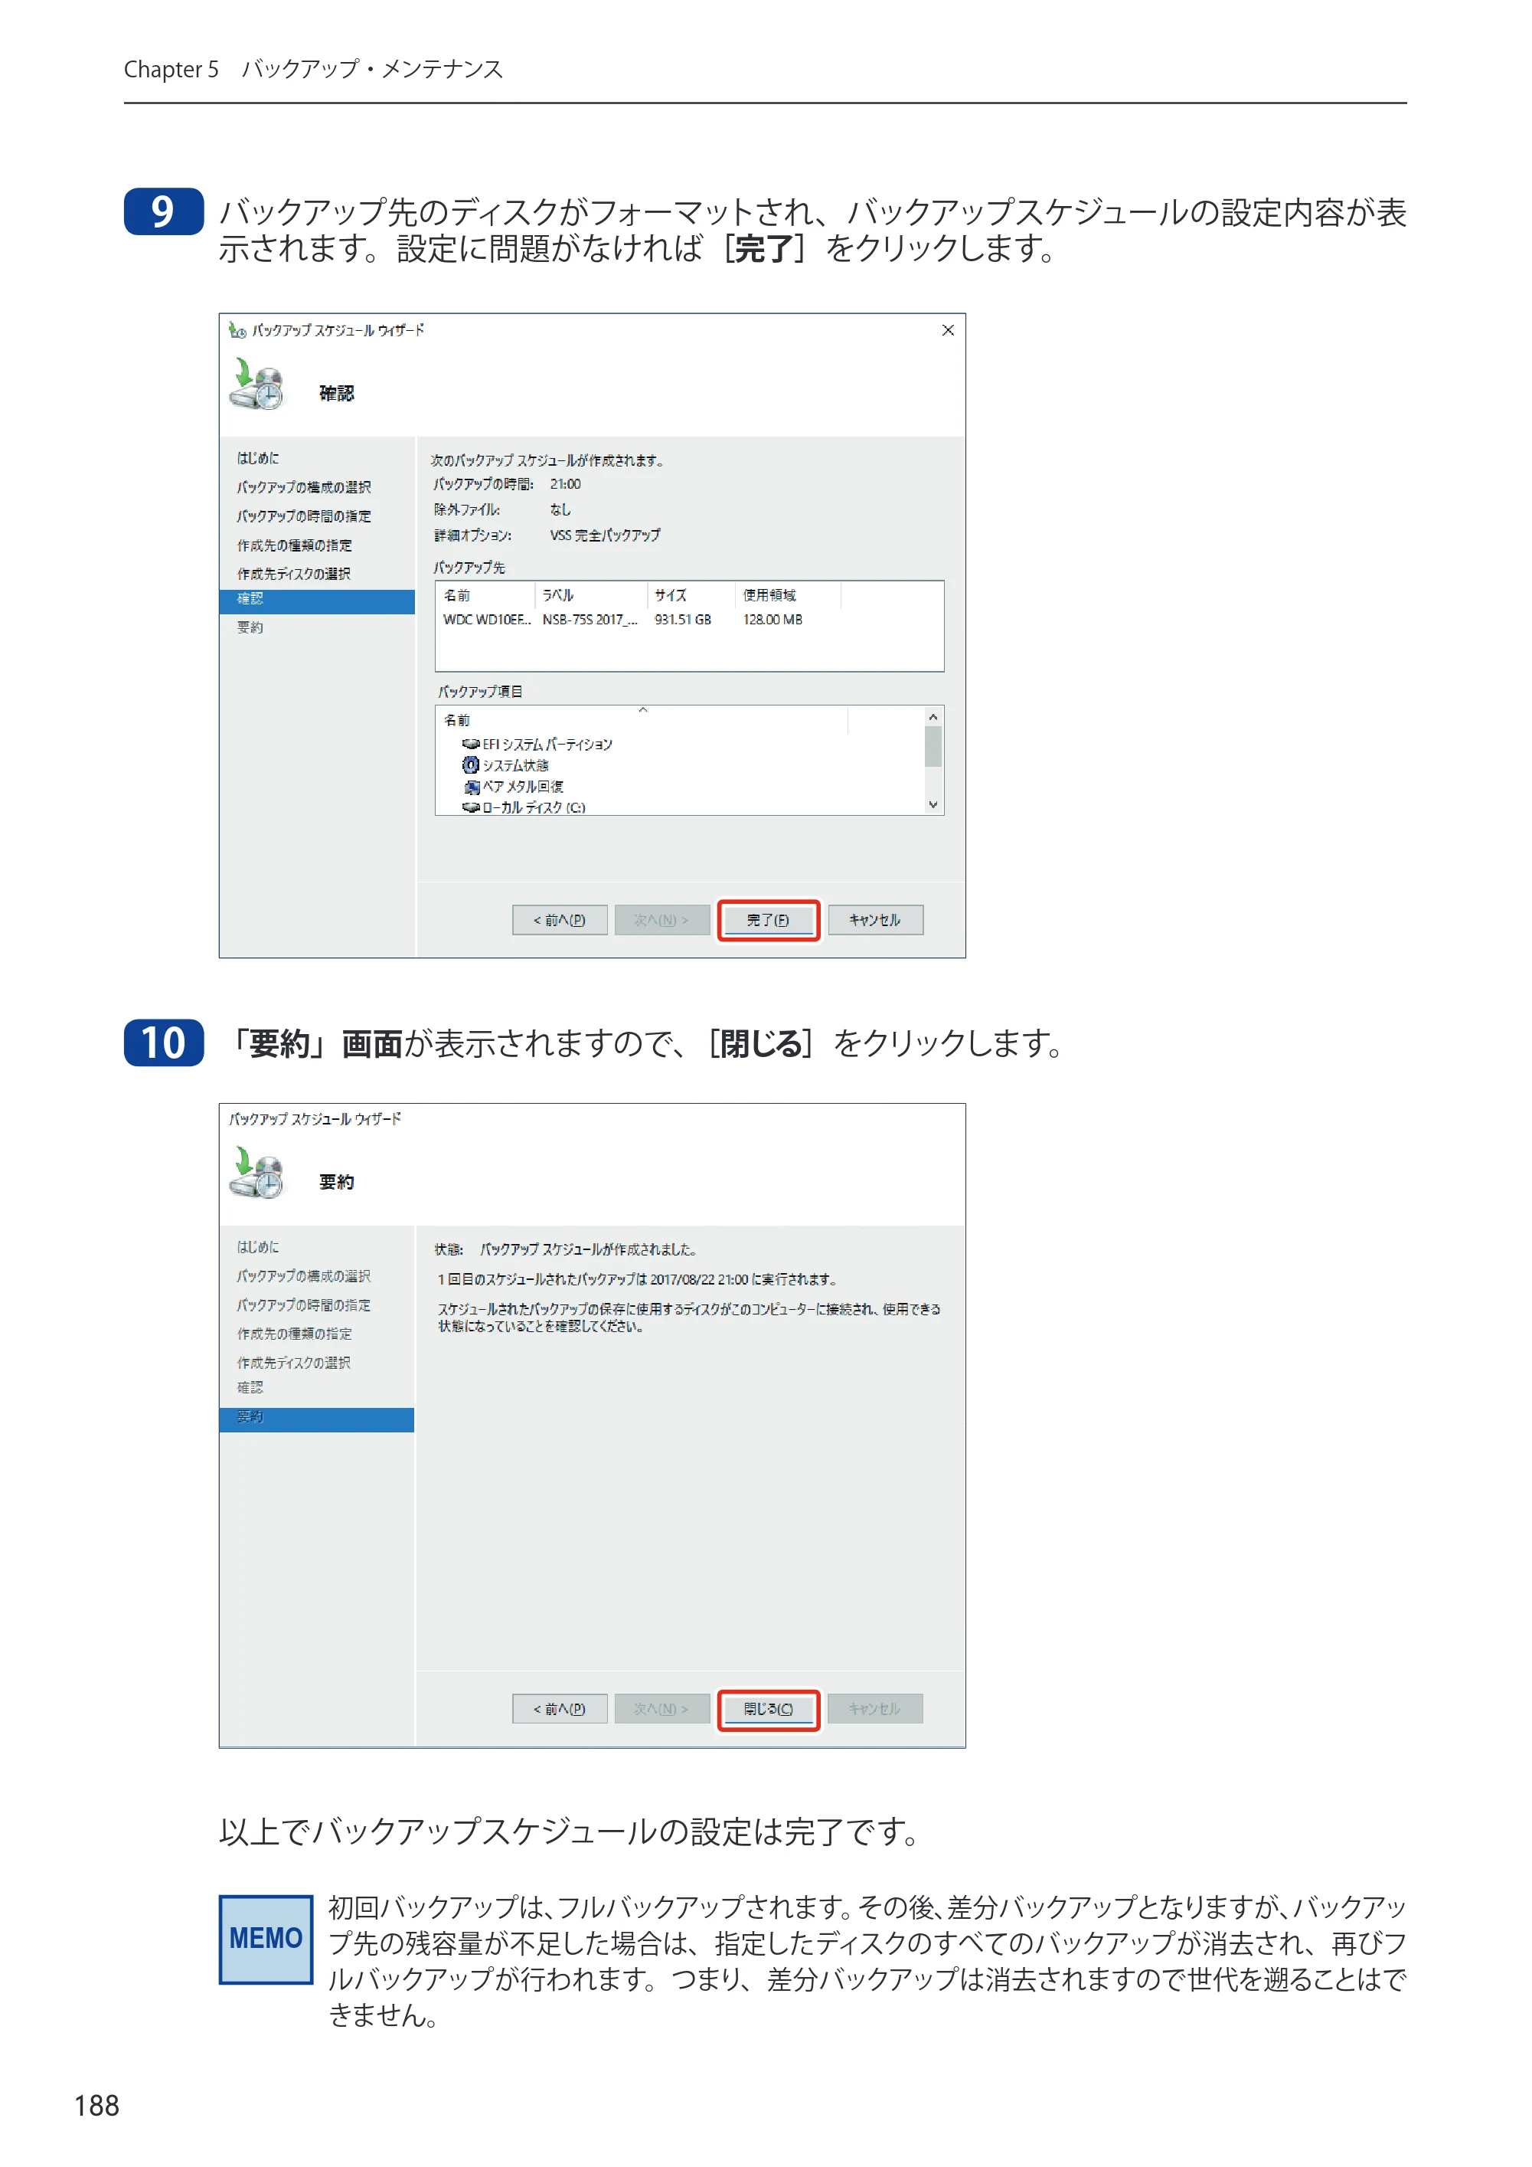This screenshot has width=1532, height=2167.
Task: Click the 21:00 backup time value
Action: 565,484
